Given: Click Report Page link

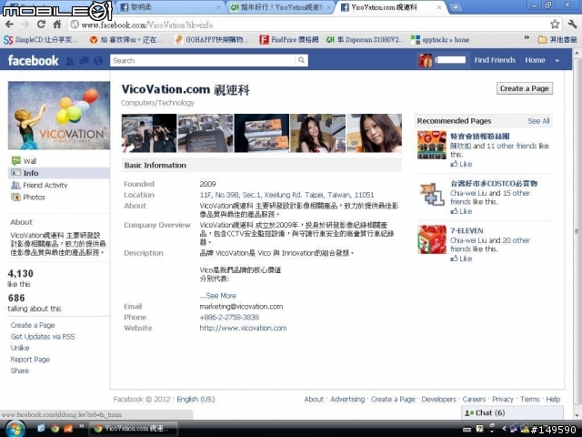Looking at the screenshot, I should [30, 360].
